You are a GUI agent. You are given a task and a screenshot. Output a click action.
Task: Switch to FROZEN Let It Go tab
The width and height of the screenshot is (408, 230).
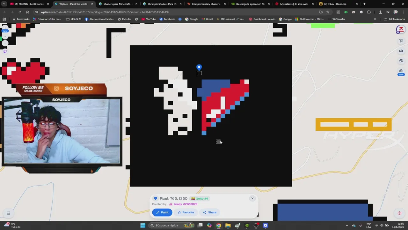click(x=30, y=4)
